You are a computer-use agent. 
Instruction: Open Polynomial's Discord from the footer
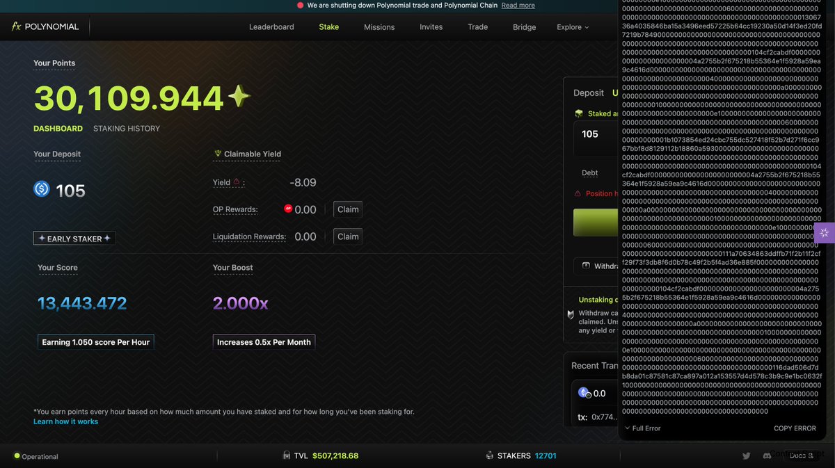(767, 455)
